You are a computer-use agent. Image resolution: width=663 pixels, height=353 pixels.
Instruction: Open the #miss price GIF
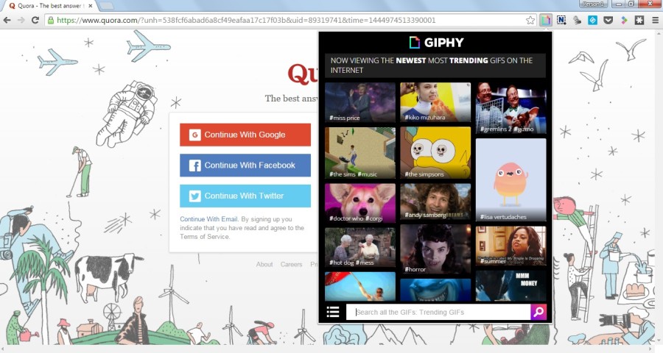[360, 103]
